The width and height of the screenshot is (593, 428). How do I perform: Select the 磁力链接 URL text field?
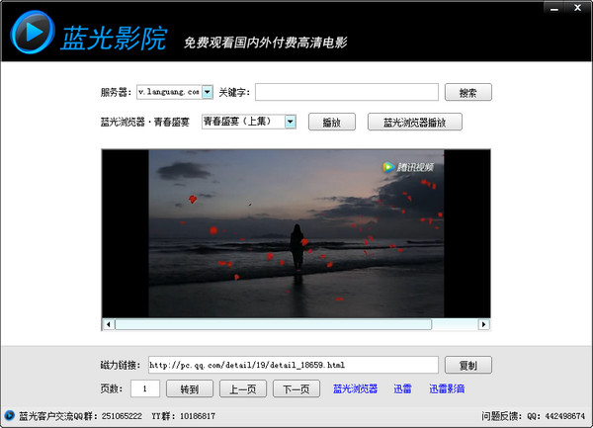pos(294,365)
